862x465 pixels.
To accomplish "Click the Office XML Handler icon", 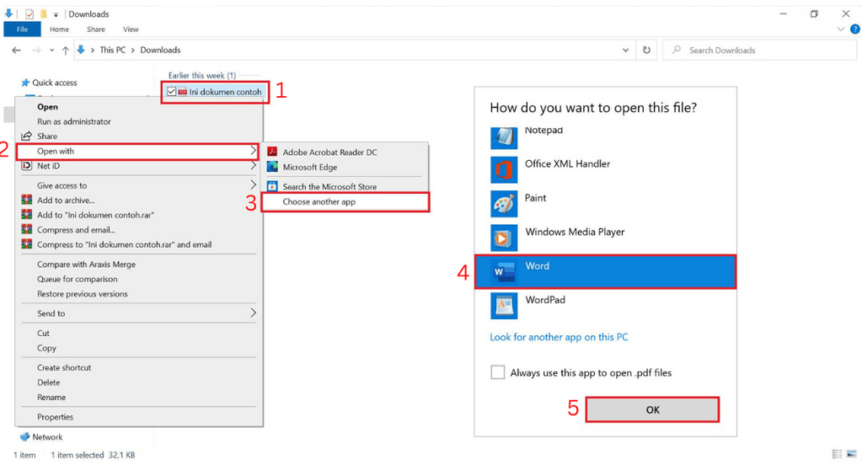I will [504, 169].
